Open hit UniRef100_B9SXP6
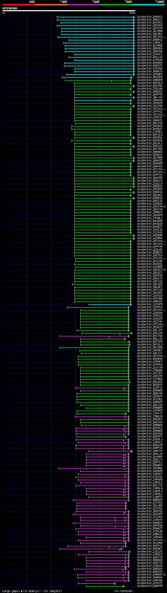Image resolution: width=167 pixels, height=593 pixels. click(x=150, y=25)
